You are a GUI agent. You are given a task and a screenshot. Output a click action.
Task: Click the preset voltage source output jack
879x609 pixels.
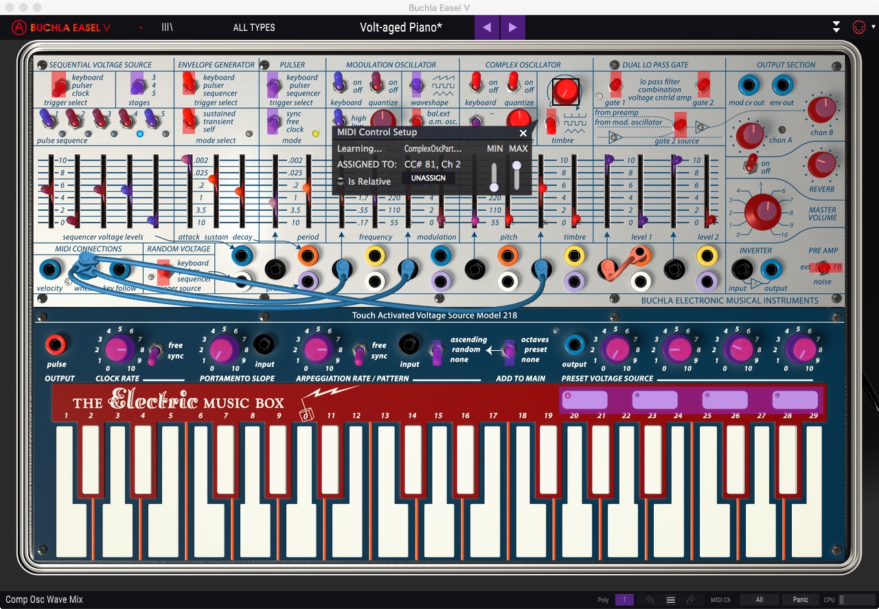coord(574,345)
